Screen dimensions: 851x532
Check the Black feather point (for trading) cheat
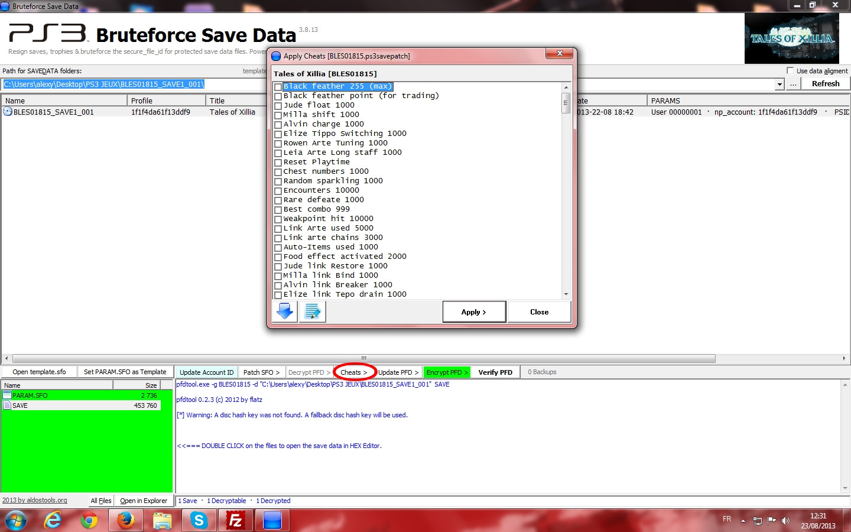278,96
